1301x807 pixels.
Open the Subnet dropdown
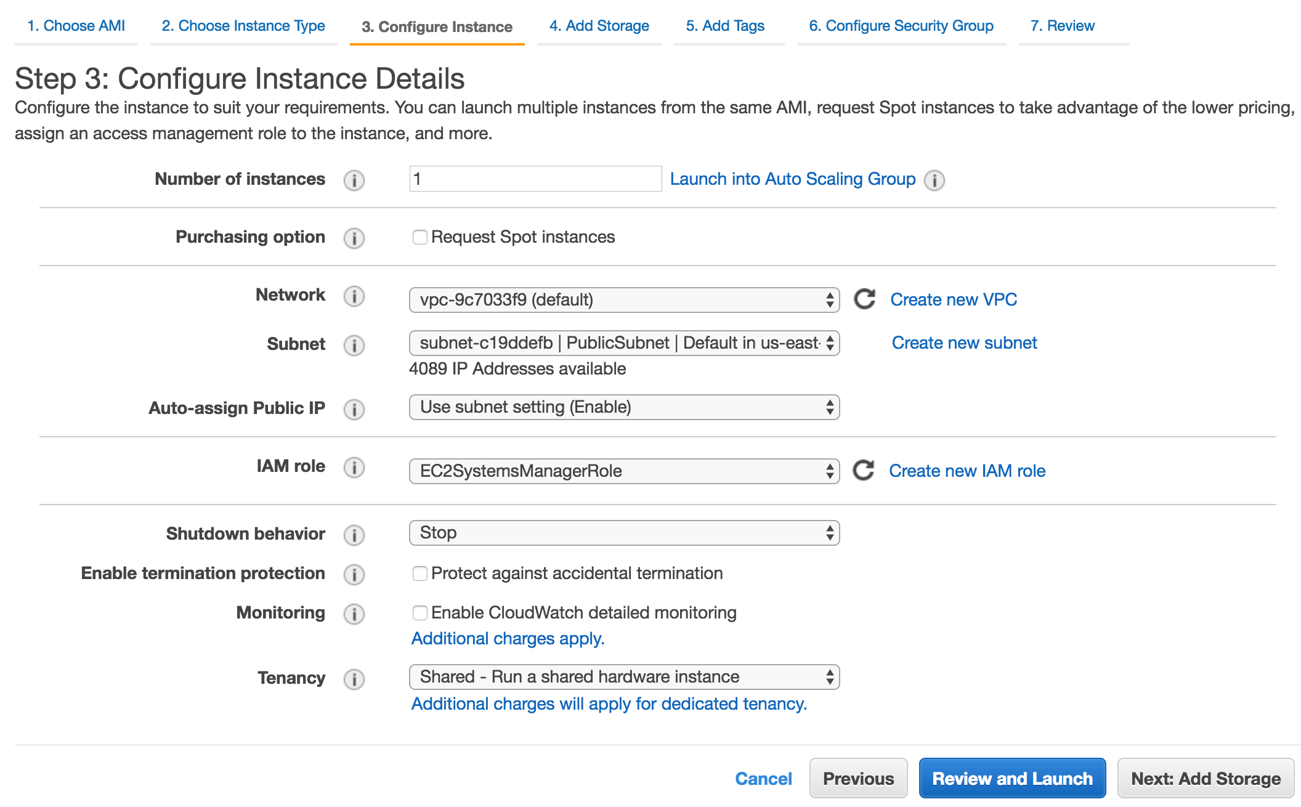[x=623, y=343]
